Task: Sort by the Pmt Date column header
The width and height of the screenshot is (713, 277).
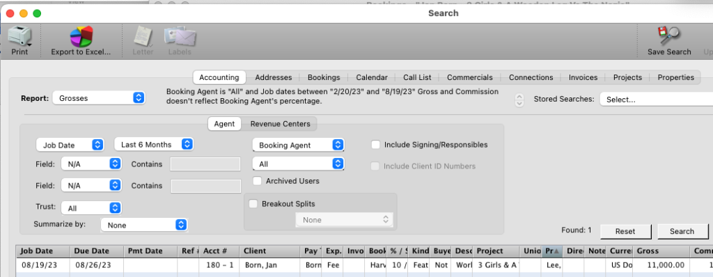Action: (150, 251)
